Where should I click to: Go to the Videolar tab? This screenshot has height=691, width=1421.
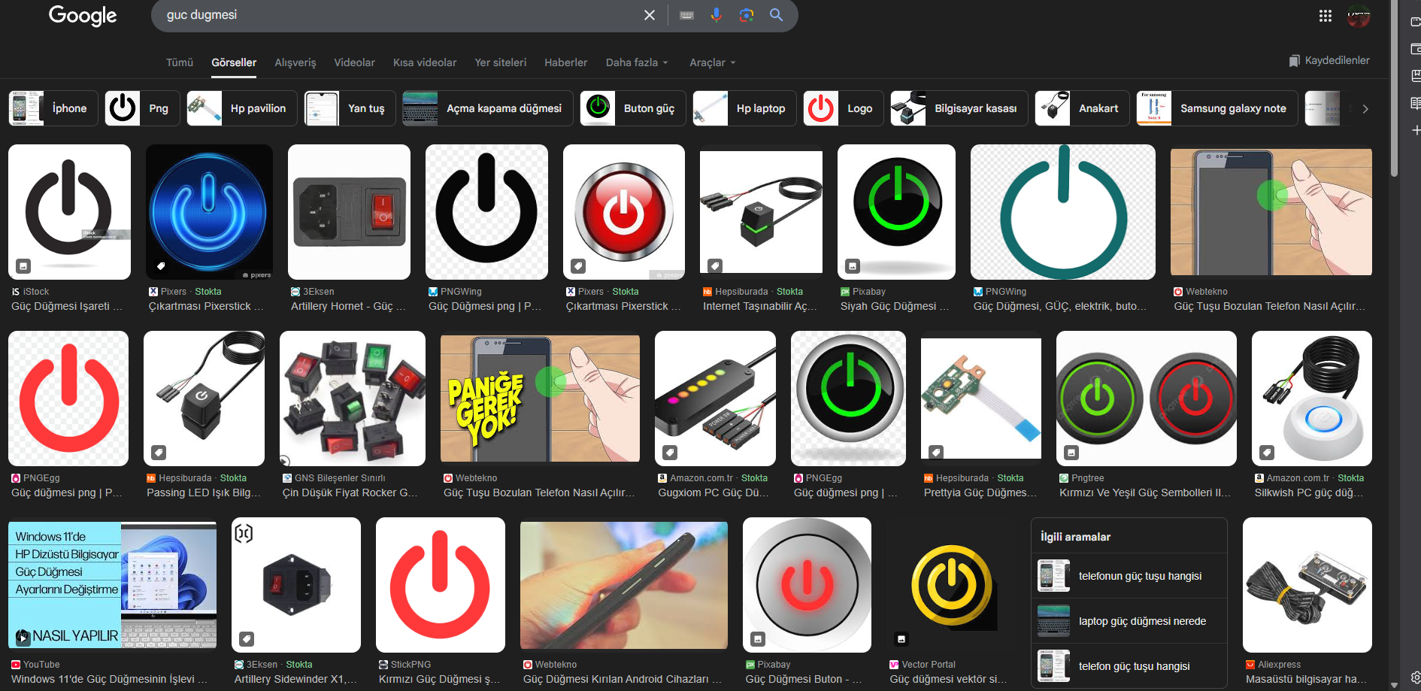coord(354,62)
